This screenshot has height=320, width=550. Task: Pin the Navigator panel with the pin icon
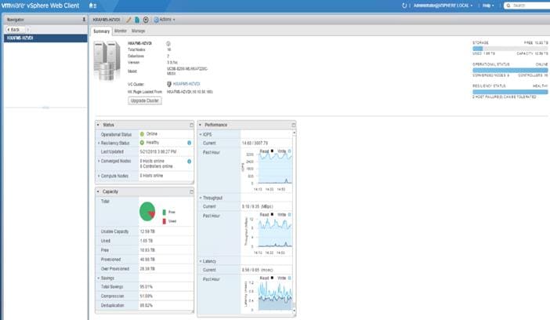coord(84,20)
